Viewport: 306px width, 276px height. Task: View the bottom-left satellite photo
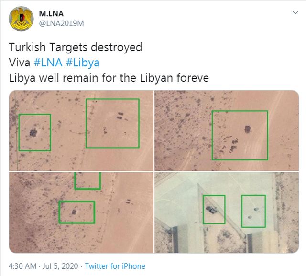[x=81, y=212]
